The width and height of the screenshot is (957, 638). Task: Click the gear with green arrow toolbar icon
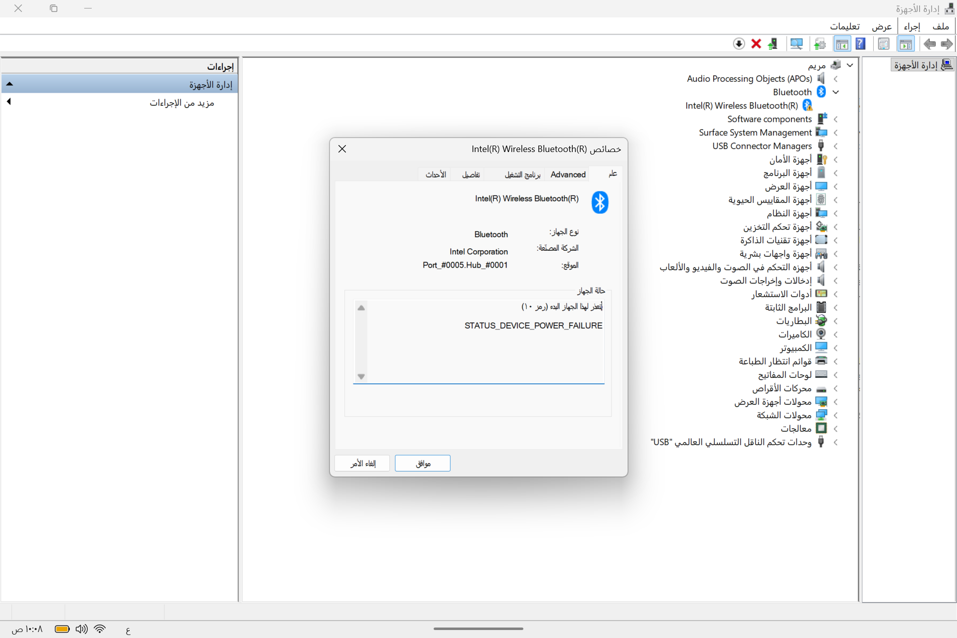tap(820, 44)
